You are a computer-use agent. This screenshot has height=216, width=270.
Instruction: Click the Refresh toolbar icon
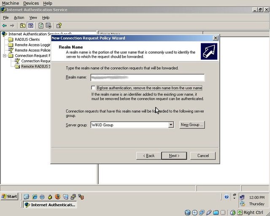(x=41, y=26)
